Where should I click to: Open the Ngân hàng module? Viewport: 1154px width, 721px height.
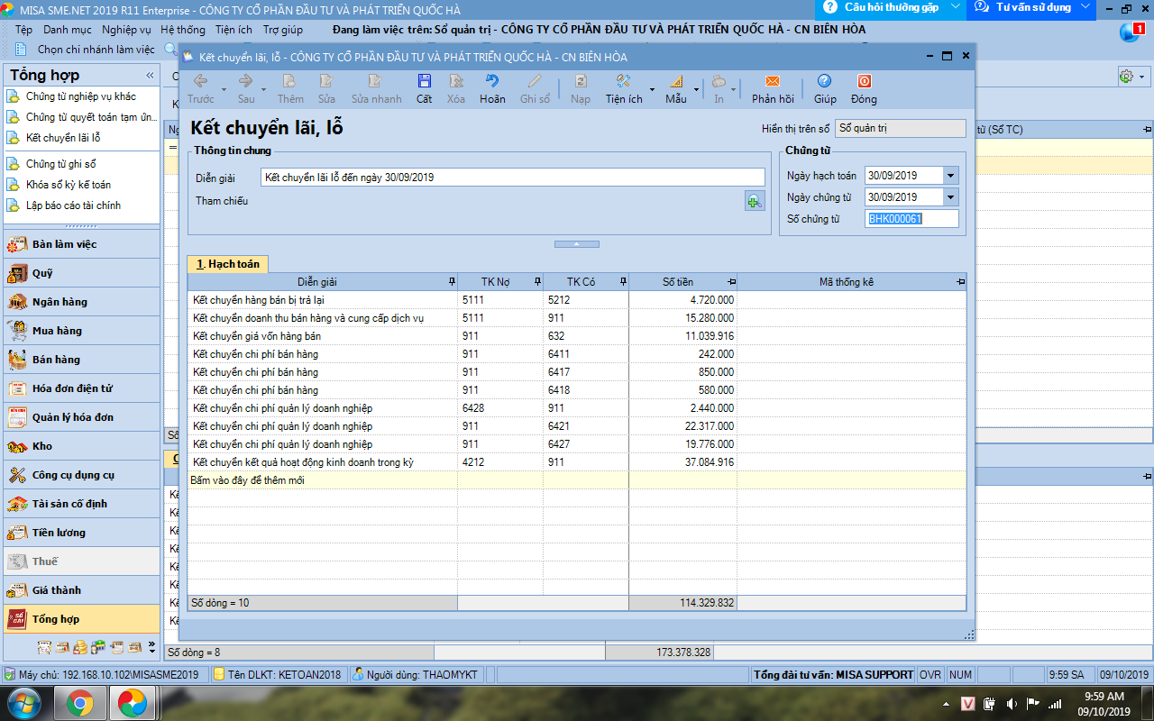81,302
